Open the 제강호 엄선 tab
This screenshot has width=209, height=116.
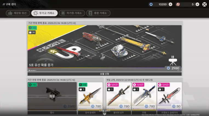coord(18,13)
